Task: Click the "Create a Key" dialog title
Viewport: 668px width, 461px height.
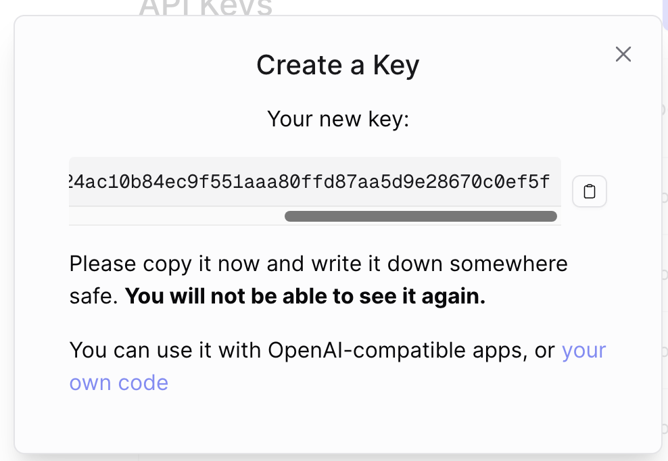Action: coord(337,66)
